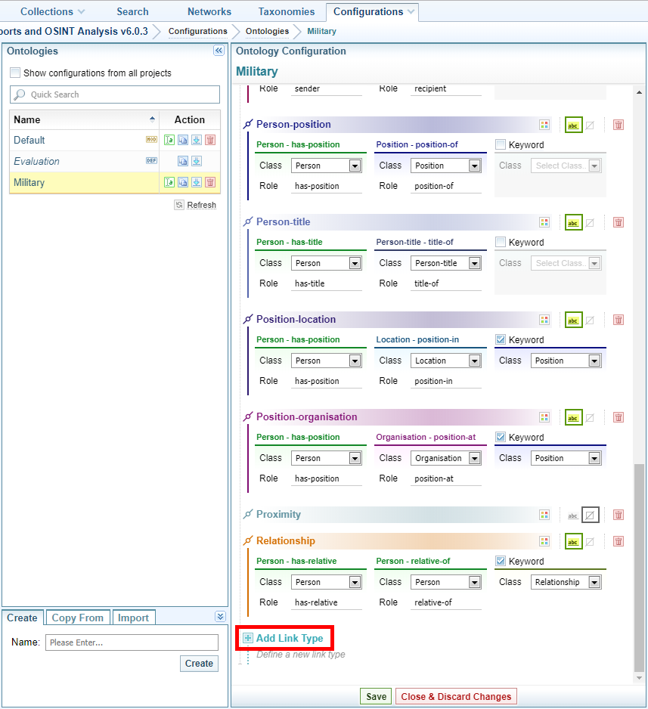648x709 pixels.
Task: Check Keyword box under Person-position
Action: click(501, 145)
